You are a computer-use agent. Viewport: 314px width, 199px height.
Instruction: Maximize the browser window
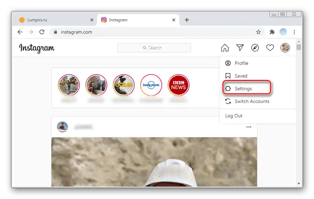coord(282,14)
